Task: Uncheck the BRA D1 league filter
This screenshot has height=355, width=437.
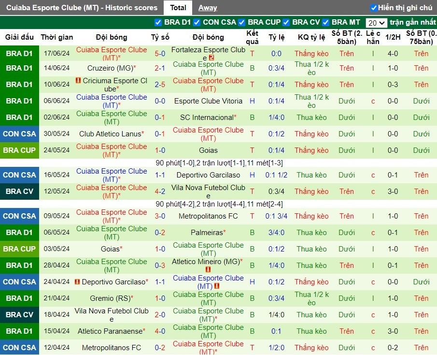Action: [158, 22]
